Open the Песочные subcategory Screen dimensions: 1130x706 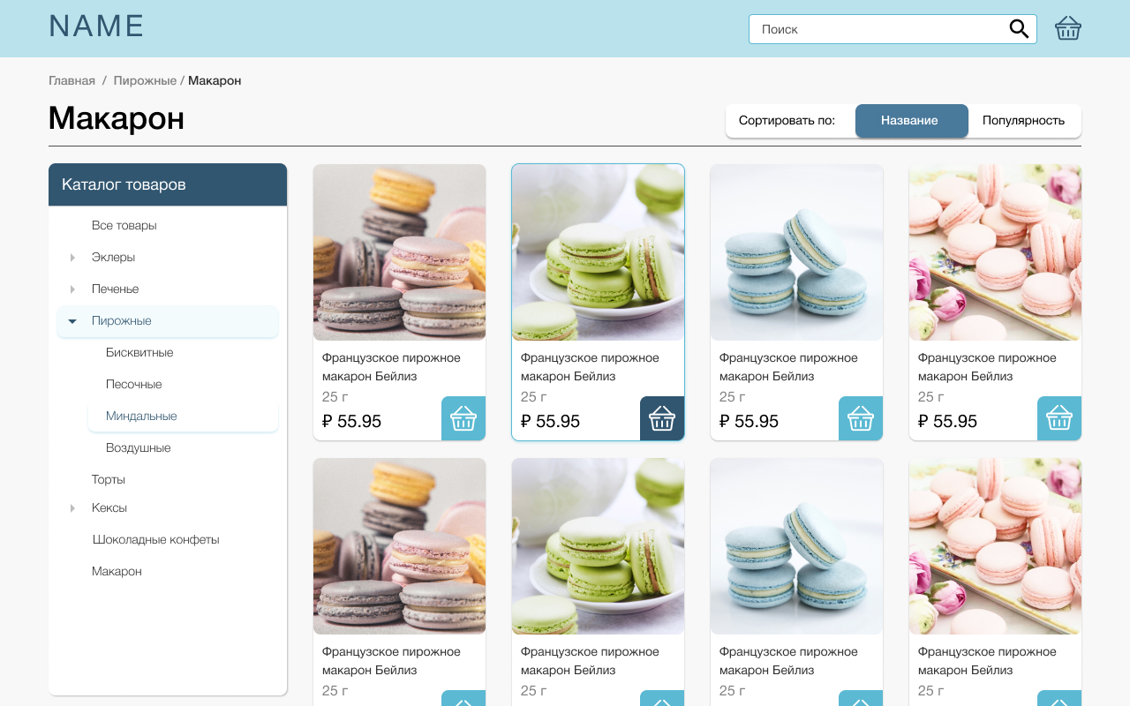[134, 385]
